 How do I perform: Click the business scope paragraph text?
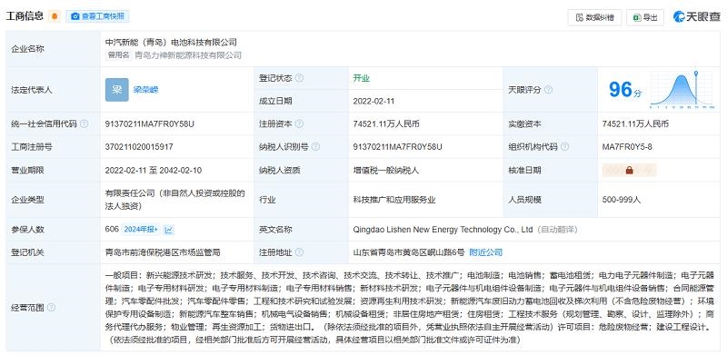(x=410, y=307)
